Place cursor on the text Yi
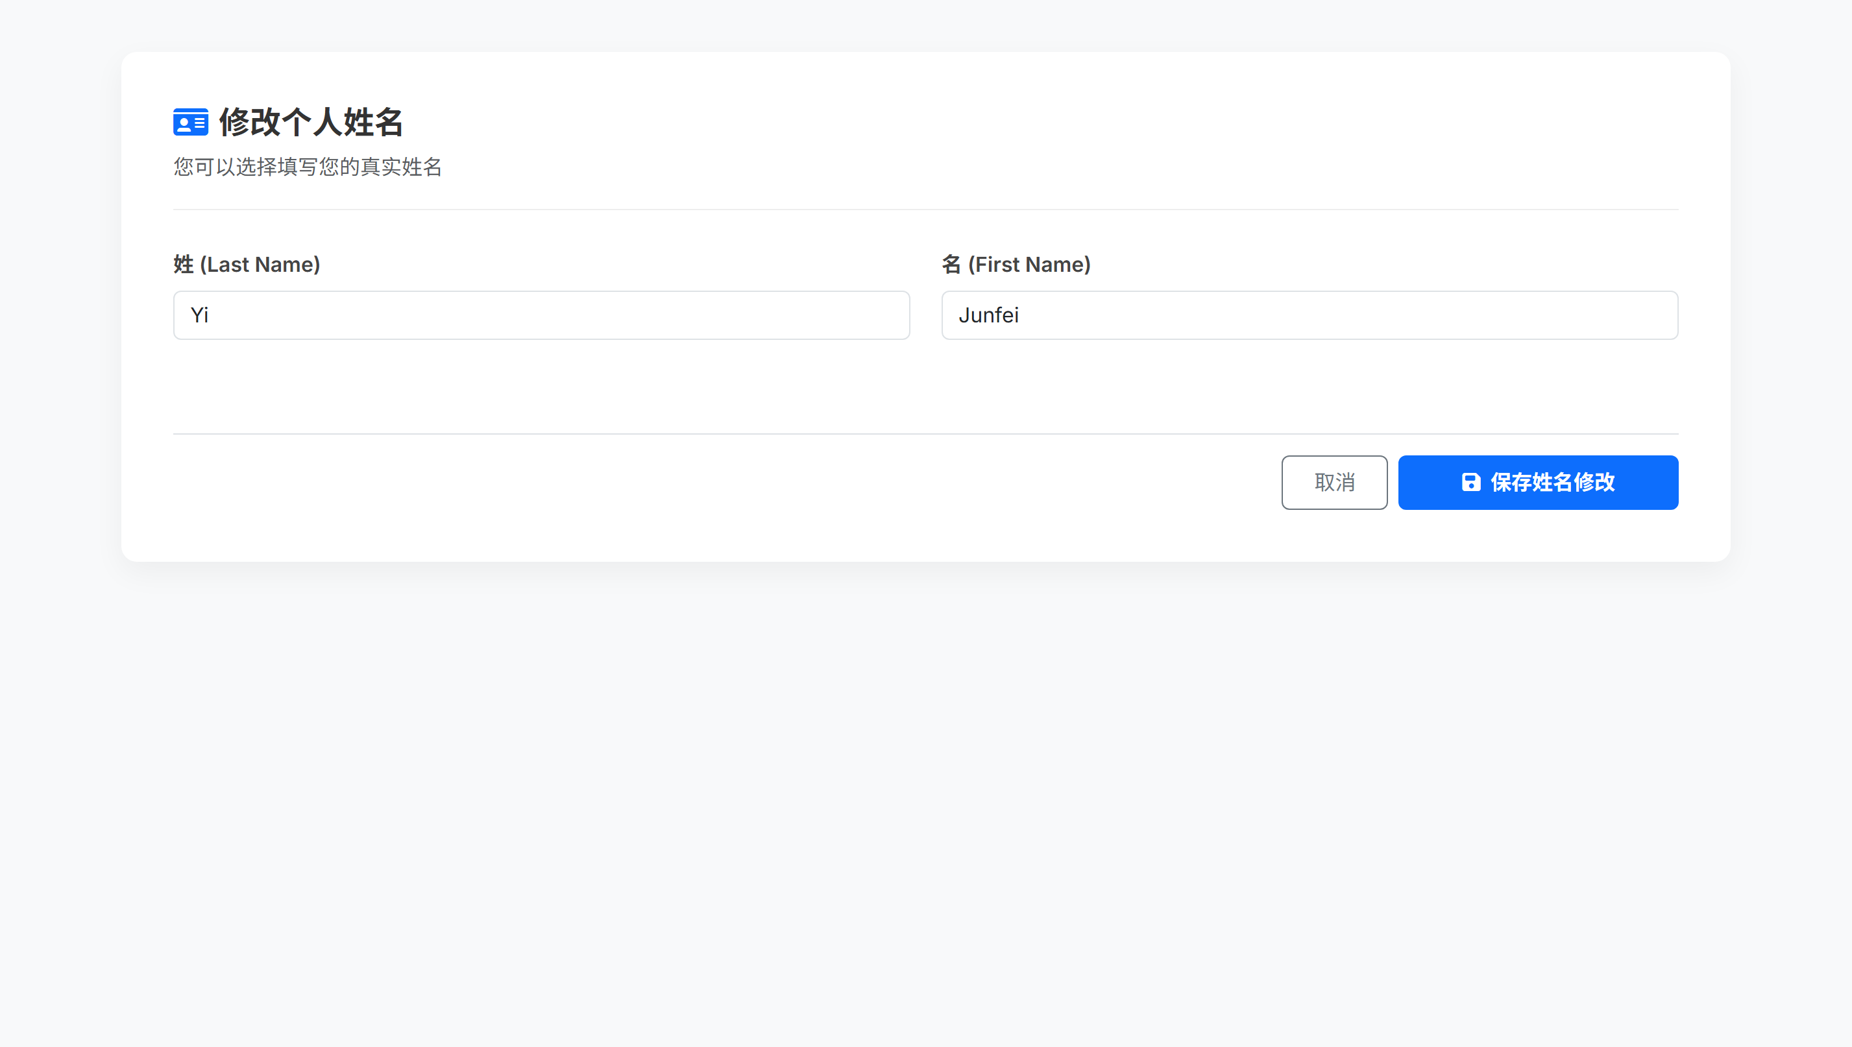Viewport: 1852px width, 1047px height. click(199, 315)
